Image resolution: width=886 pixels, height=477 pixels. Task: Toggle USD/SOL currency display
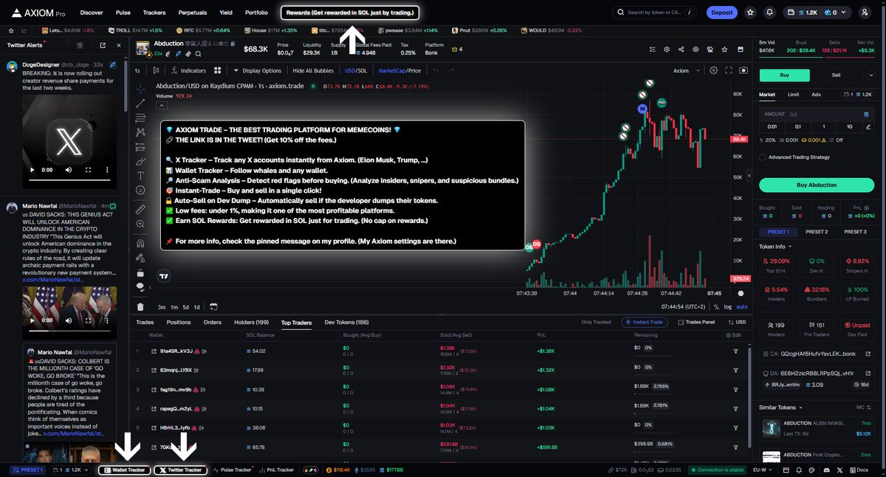(x=356, y=71)
